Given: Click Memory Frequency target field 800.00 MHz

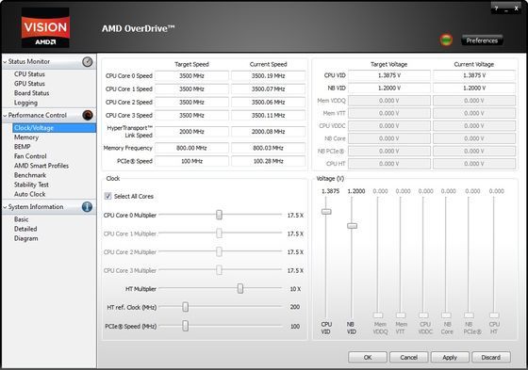Looking at the screenshot, I should (191, 148).
